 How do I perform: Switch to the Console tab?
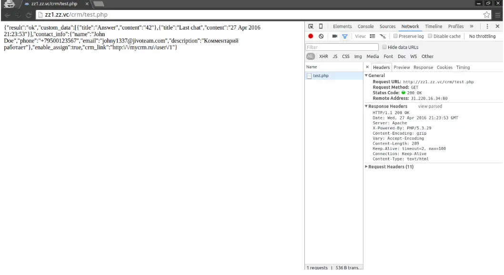tap(365, 27)
